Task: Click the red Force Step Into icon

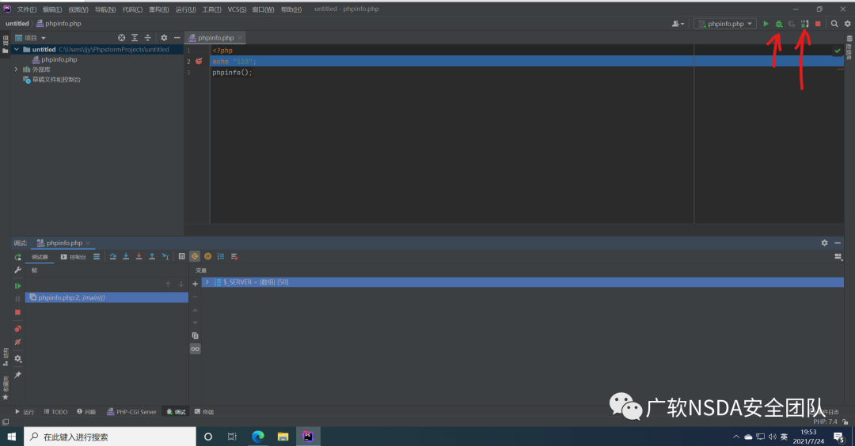Action: [x=139, y=256]
